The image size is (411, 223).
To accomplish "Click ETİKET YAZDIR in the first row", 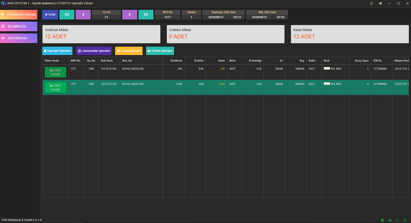I will click(x=55, y=72).
